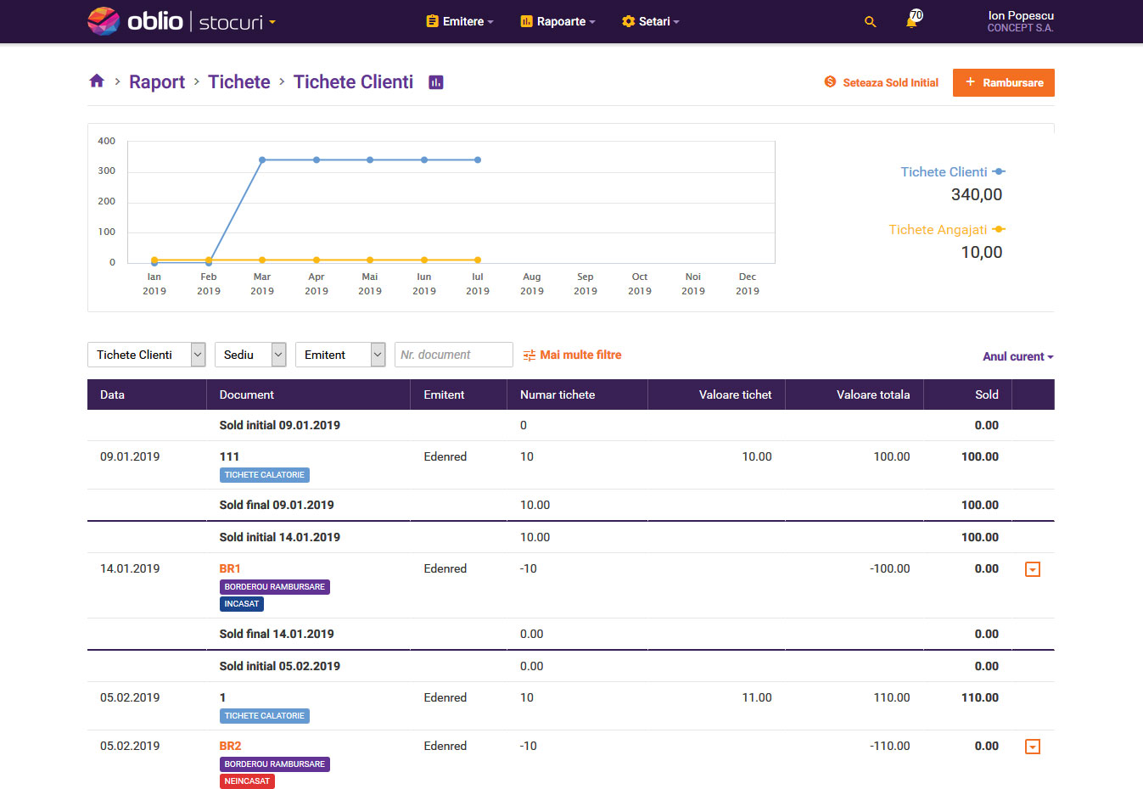Click the BORDEROU RAMBURSARE tag under BR1

tap(274, 587)
